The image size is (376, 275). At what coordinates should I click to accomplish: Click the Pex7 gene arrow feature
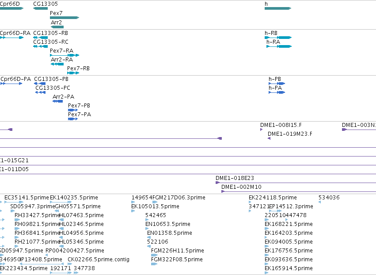tap(65, 18)
